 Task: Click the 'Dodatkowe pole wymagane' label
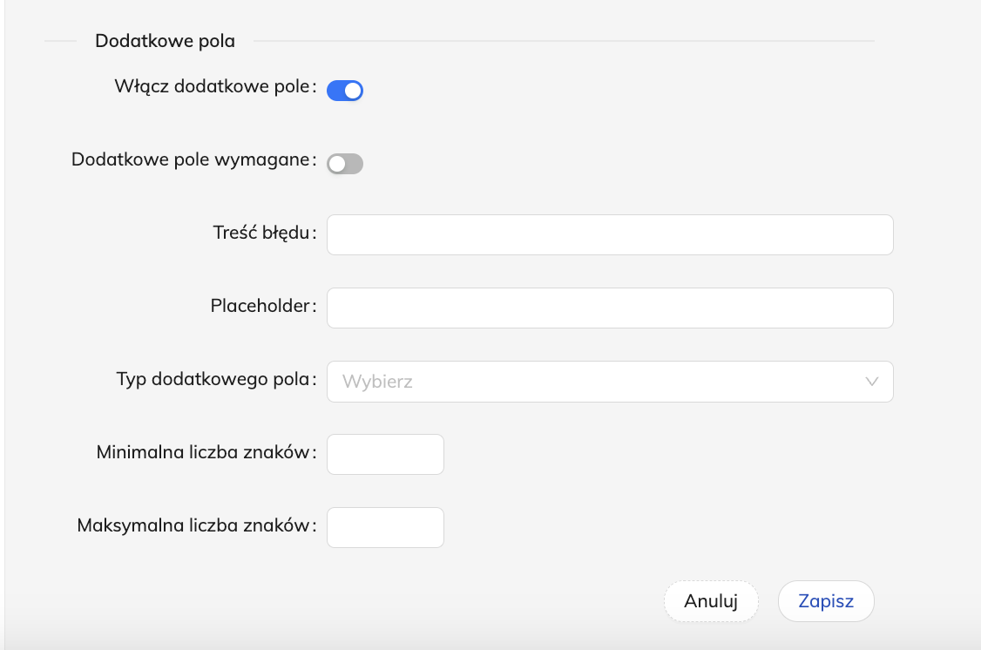191,160
